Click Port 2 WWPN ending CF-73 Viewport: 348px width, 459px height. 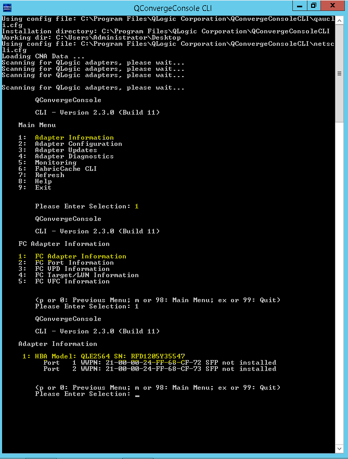coord(160,369)
